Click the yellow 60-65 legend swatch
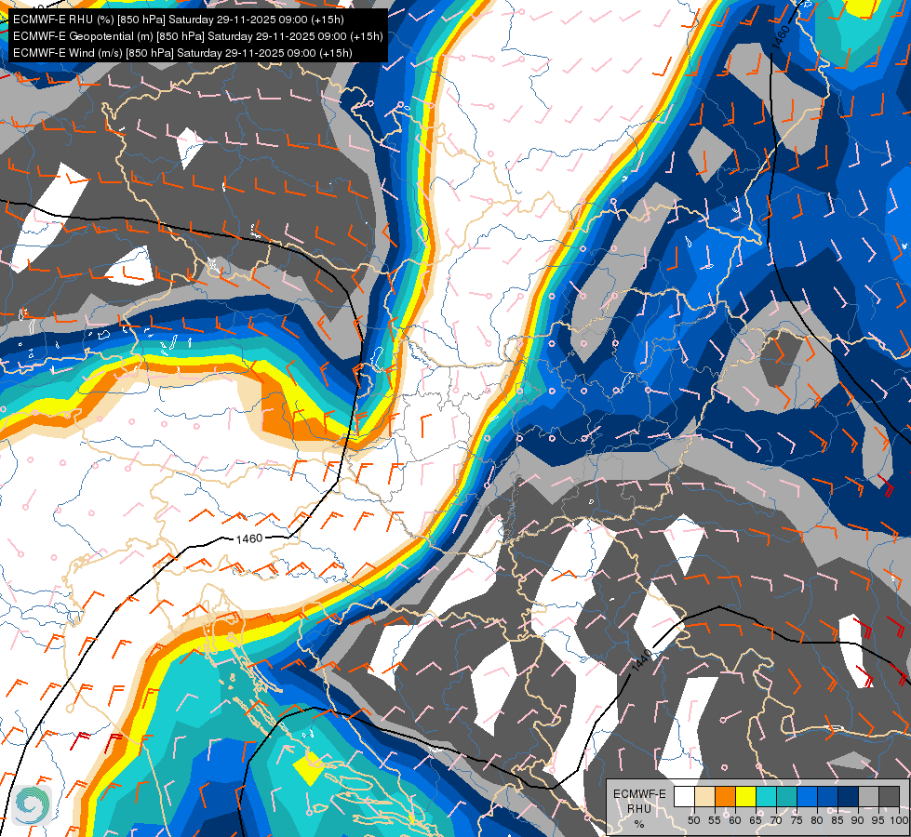 [745, 796]
